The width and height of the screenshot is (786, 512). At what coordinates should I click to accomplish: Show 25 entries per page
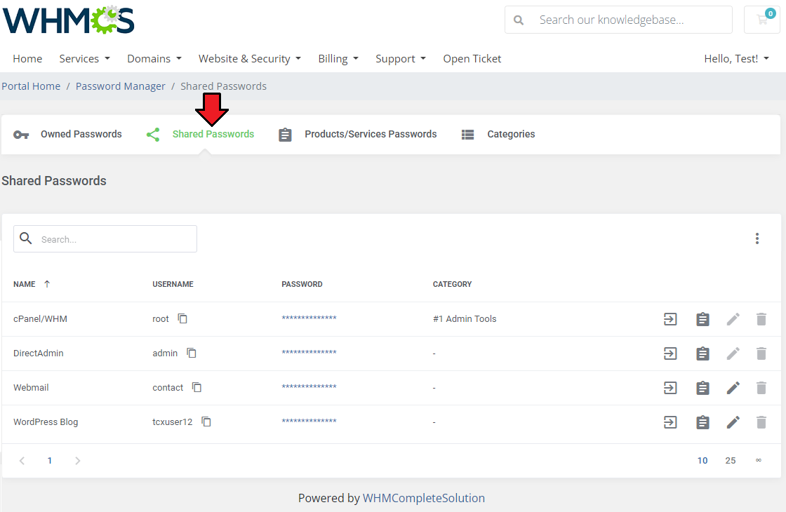coord(731,460)
